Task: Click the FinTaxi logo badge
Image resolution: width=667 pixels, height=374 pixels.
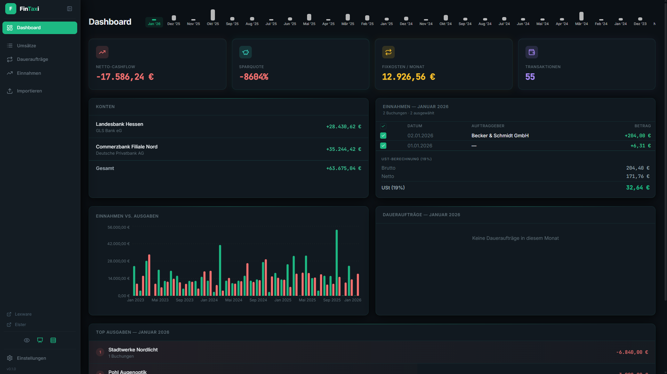Action: tap(11, 8)
